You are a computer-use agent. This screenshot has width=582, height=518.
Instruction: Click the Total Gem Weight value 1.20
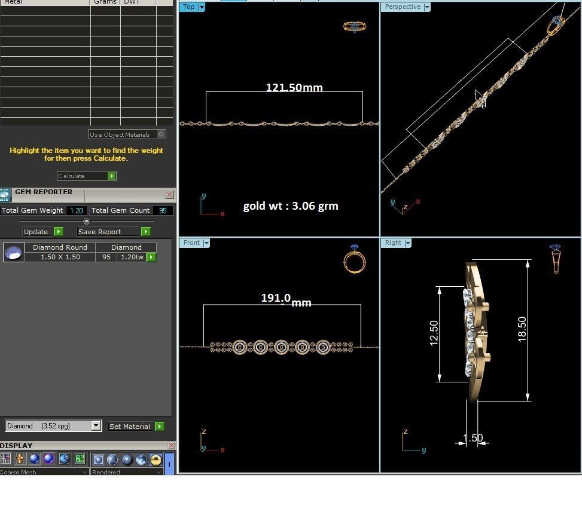point(77,211)
